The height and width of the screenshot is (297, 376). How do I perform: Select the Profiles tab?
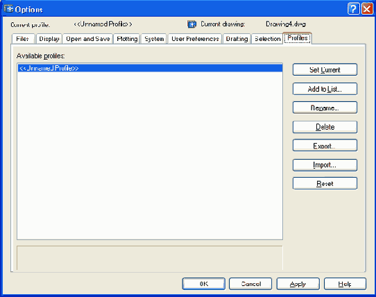point(298,38)
